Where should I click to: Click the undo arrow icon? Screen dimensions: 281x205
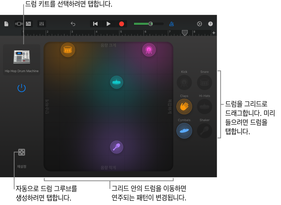73,24
